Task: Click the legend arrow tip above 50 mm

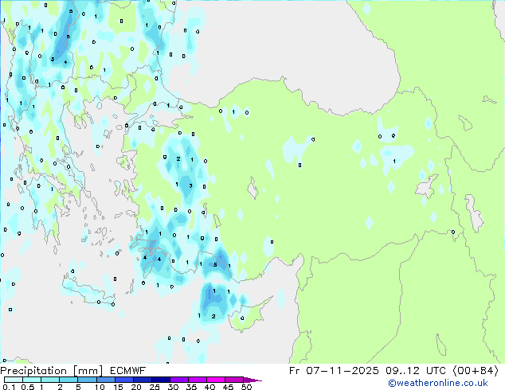Action: tap(252, 380)
